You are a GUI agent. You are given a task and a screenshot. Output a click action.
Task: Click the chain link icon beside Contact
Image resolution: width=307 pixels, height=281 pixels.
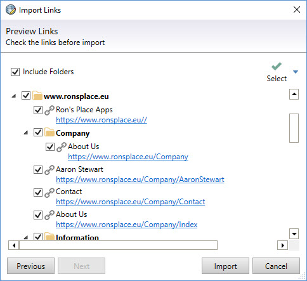(x=49, y=192)
